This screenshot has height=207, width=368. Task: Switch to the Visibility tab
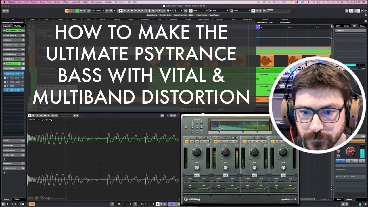[x=18, y=26]
